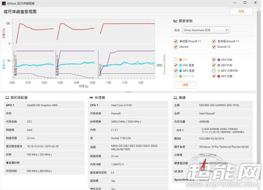Click the monitor icon beside 图形适配器
Viewport: 263px width, 190px height.
click(7, 97)
